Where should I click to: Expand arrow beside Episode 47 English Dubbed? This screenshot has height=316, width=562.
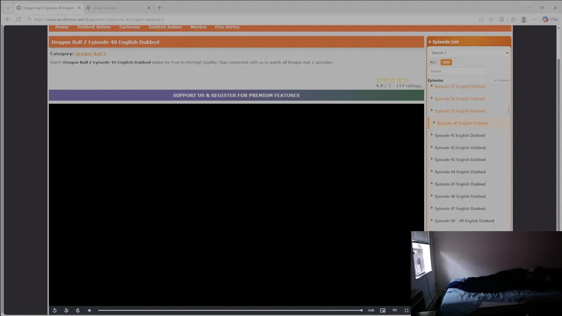coord(432,208)
